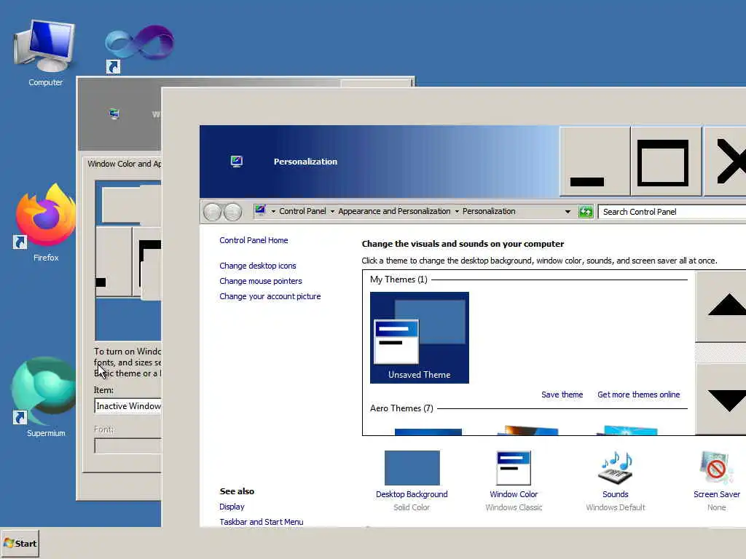Minimize the Personalization window
The image size is (746, 559).
click(x=594, y=162)
